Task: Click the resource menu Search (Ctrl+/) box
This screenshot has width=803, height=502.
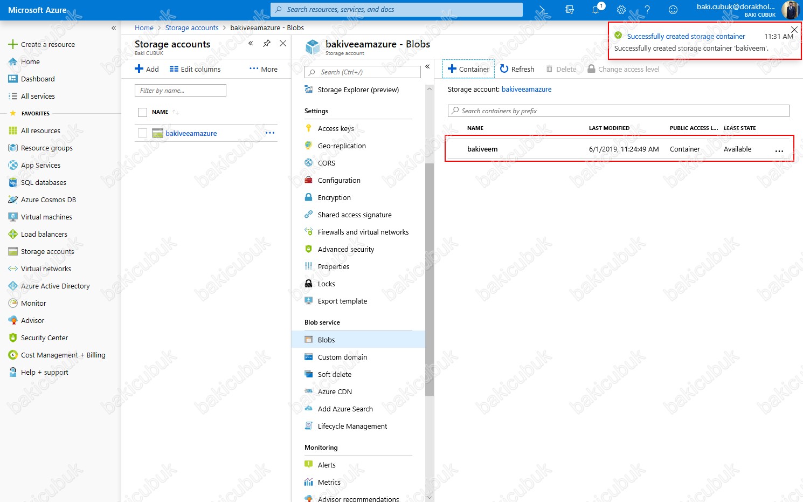Action: click(363, 72)
